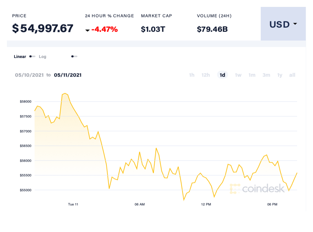313x232 pixels.
Task: Click the price value $54,997.67
Action: (x=43, y=29)
